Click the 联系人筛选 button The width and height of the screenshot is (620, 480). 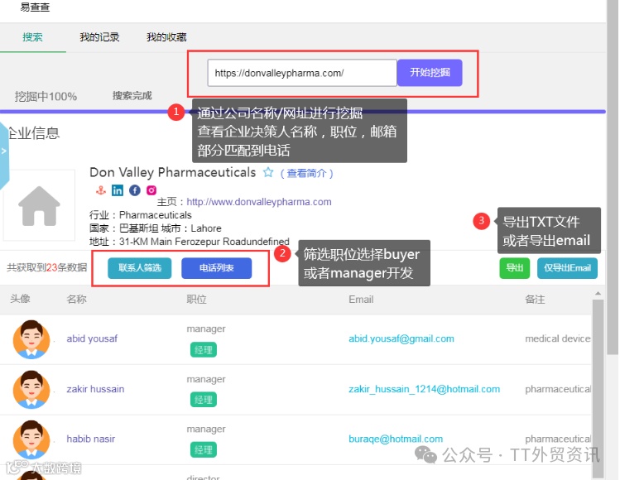click(140, 268)
